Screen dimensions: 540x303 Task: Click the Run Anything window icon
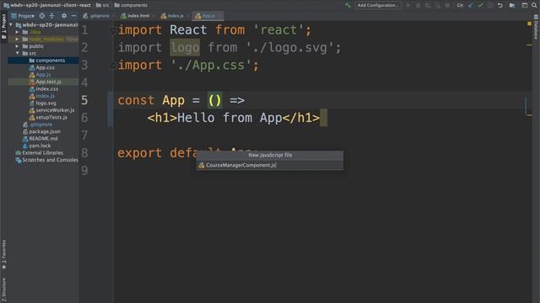524,5
